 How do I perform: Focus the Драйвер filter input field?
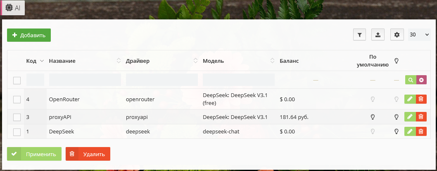(162, 80)
